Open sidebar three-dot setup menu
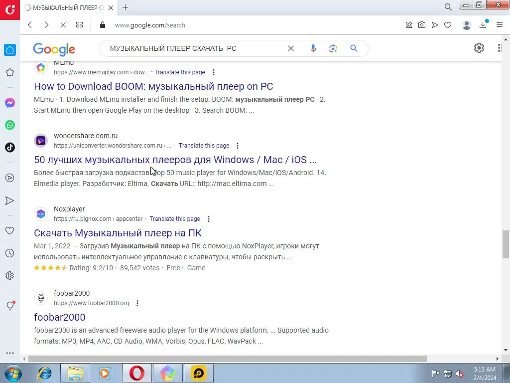This screenshot has width=510, height=383. pos(10,353)
